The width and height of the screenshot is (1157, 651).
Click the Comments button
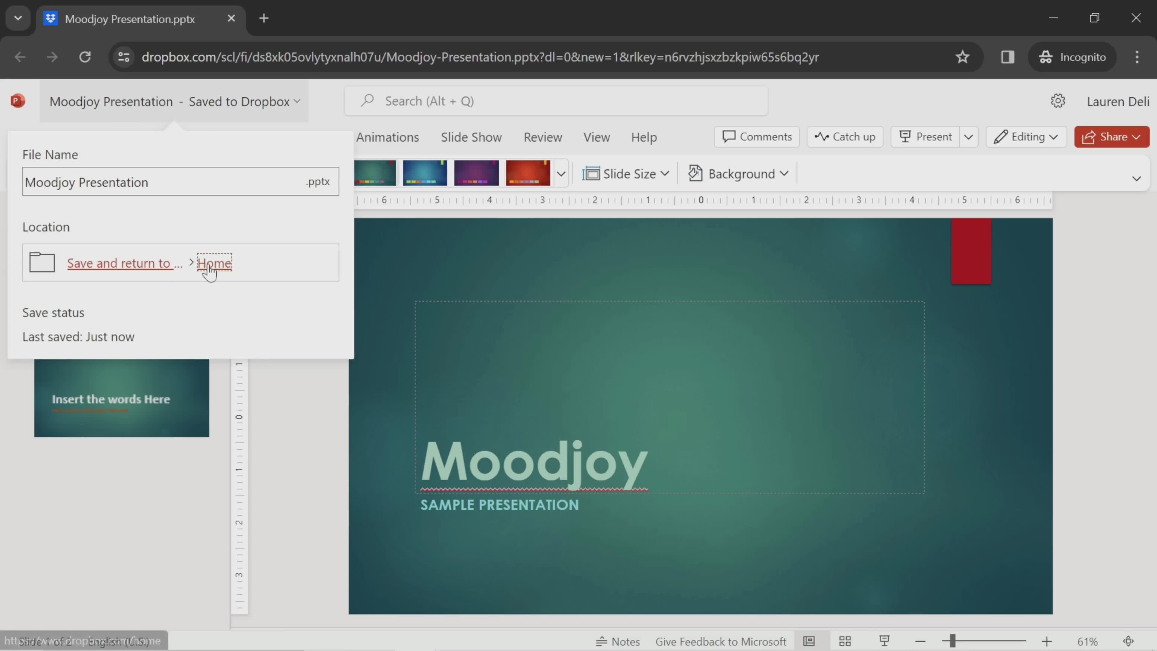point(757,137)
